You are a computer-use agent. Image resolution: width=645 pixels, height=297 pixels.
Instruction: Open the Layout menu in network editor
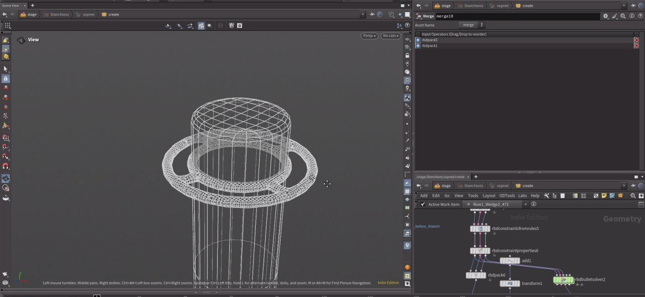[489, 196]
